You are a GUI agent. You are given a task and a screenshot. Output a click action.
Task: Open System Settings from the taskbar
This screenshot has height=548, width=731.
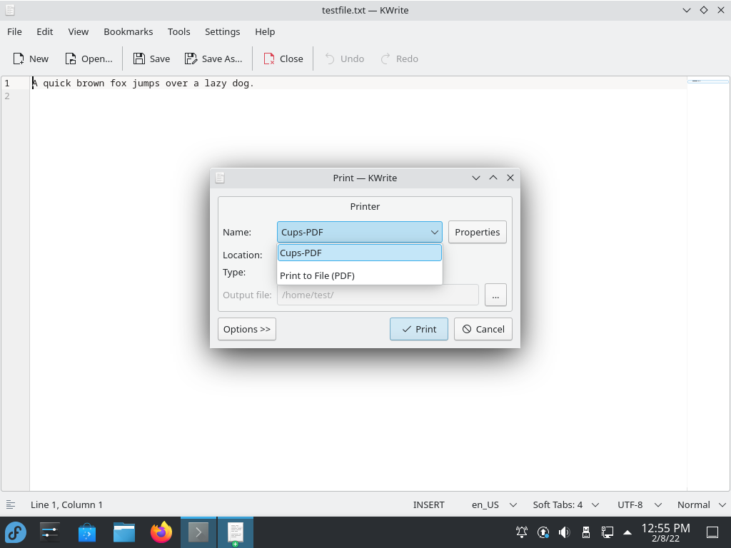pos(49,532)
